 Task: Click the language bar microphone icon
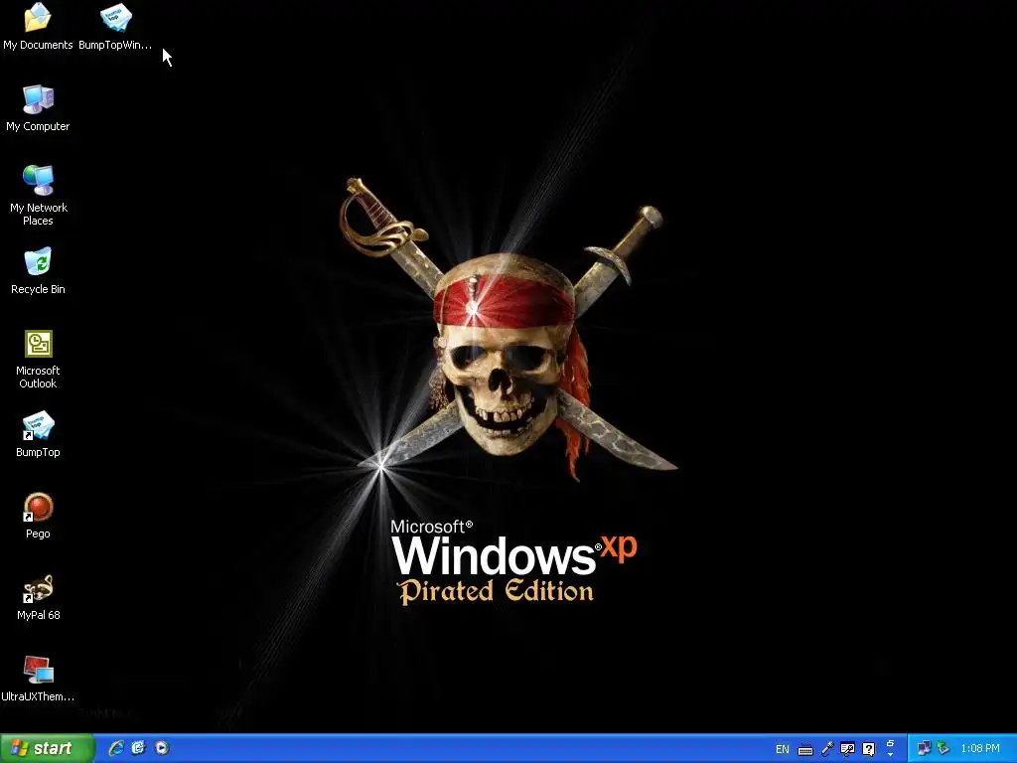[x=827, y=749]
